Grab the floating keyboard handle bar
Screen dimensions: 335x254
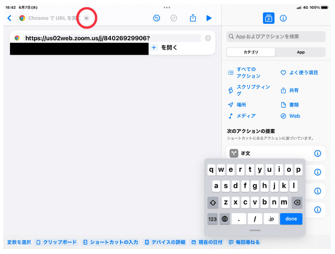point(255,230)
